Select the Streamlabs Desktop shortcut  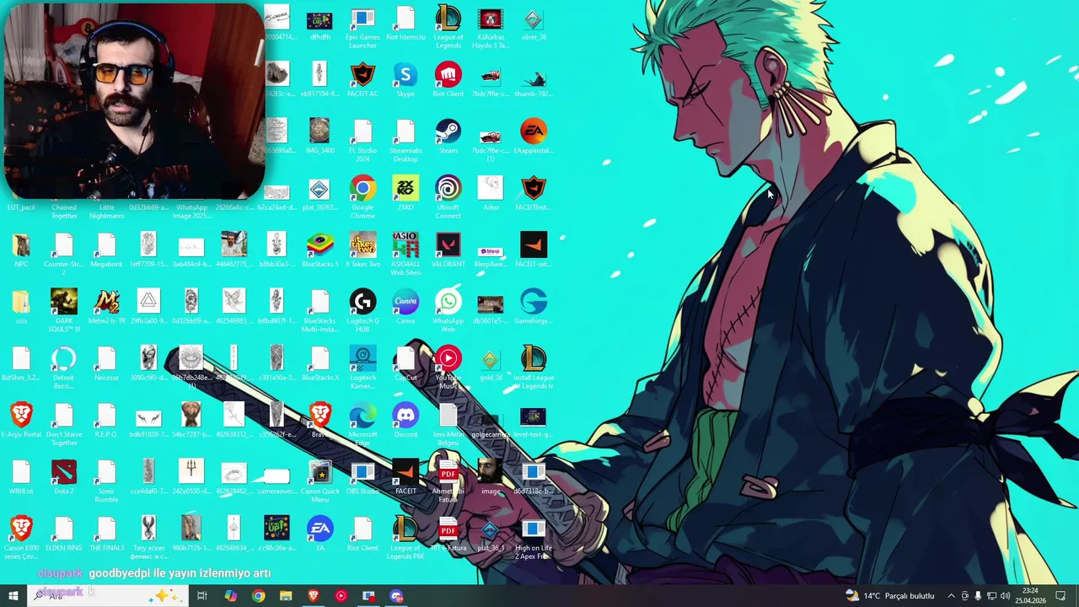tap(405, 142)
